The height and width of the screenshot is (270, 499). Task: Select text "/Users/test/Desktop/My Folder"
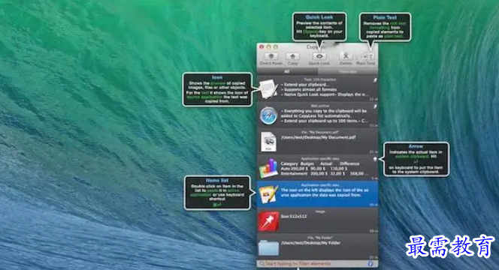pos(311,243)
